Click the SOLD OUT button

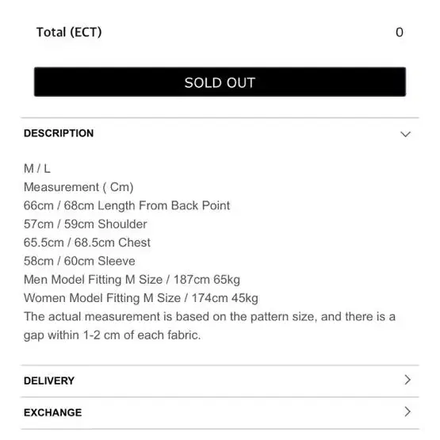click(220, 82)
